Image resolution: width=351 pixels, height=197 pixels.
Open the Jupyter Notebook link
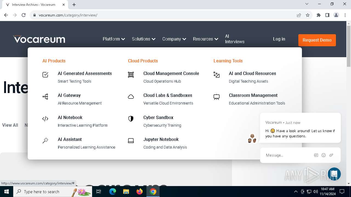pyautogui.click(x=161, y=139)
